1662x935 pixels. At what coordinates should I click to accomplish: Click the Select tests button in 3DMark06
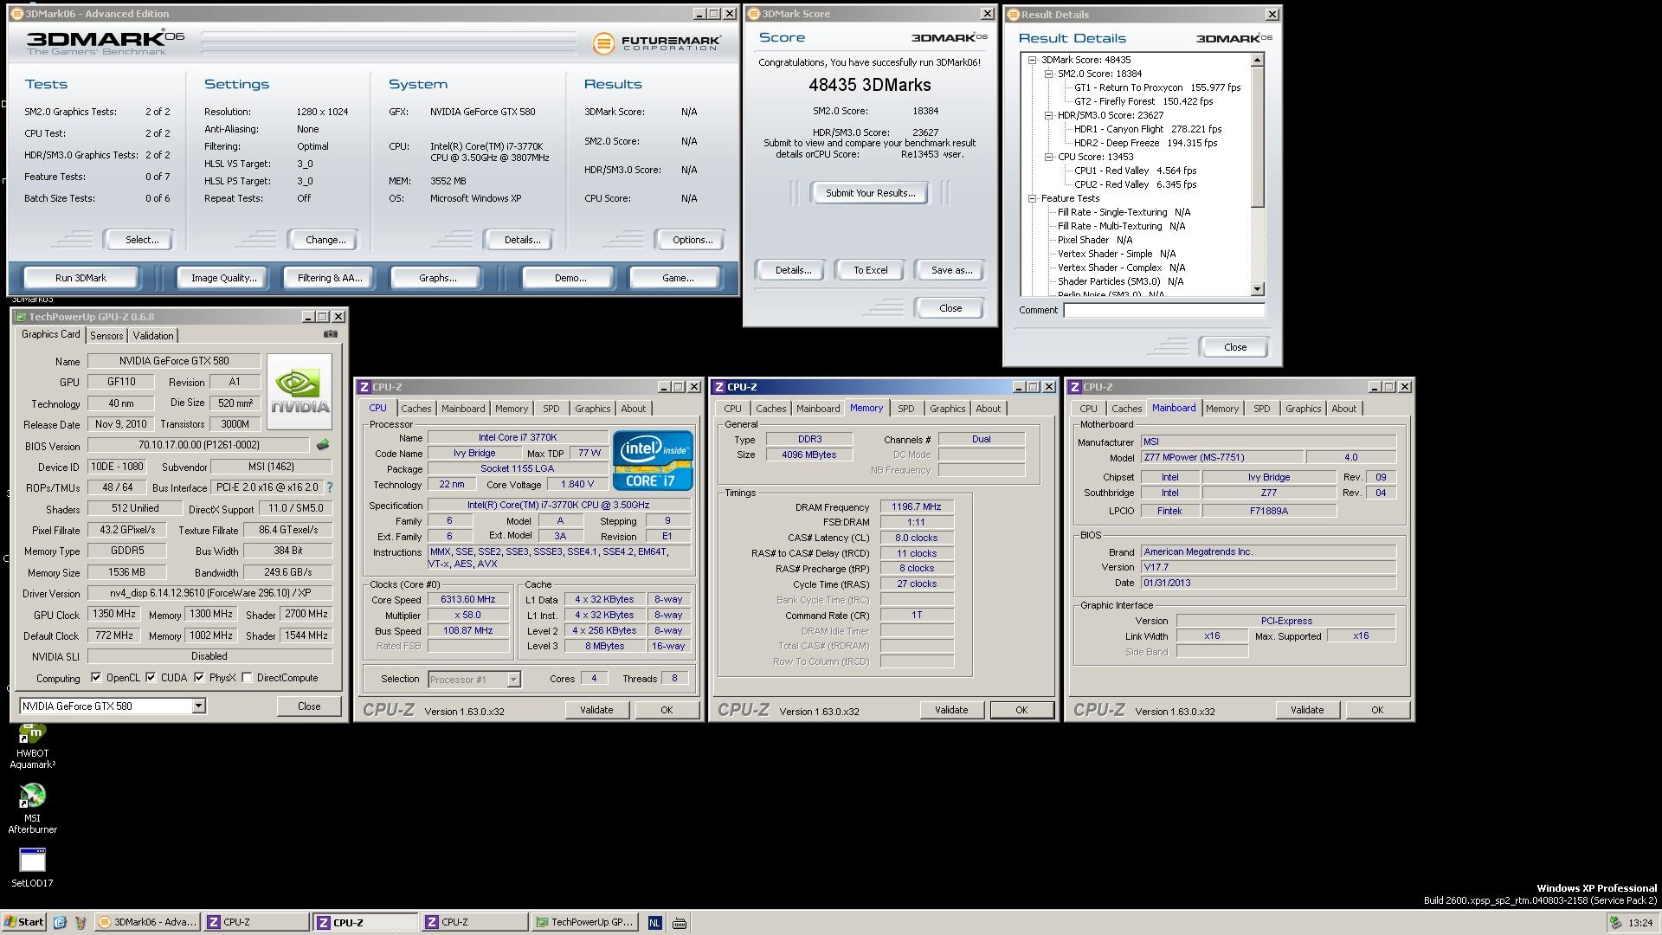coord(141,240)
